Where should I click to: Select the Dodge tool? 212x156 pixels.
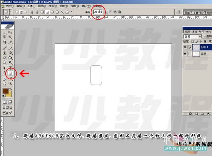pyautogui.click(x=10, y=62)
